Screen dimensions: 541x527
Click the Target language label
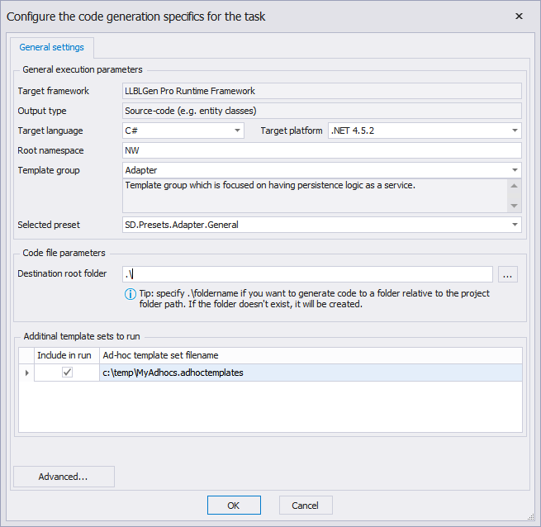[50, 131]
